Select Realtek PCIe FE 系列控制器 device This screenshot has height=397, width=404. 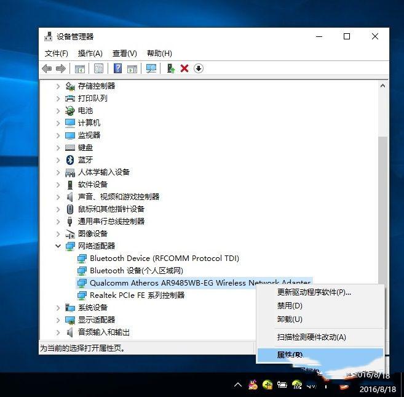pyautogui.click(x=137, y=295)
